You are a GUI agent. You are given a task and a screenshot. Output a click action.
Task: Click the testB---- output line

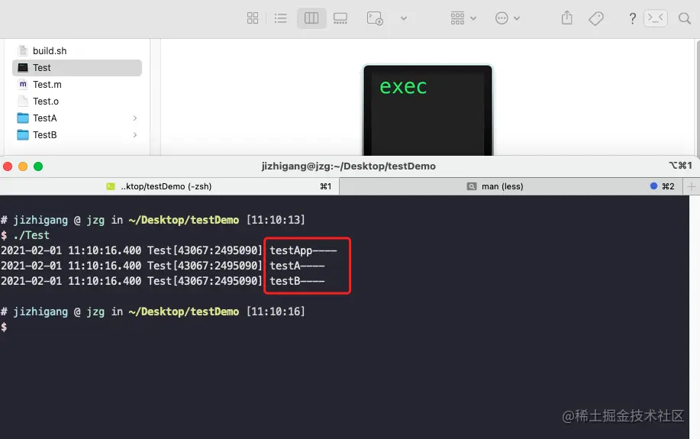pos(297,281)
